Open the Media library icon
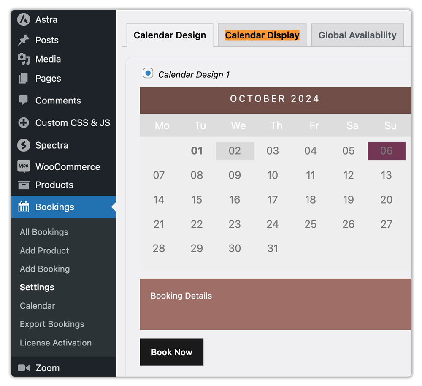 pyautogui.click(x=24, y=59)
